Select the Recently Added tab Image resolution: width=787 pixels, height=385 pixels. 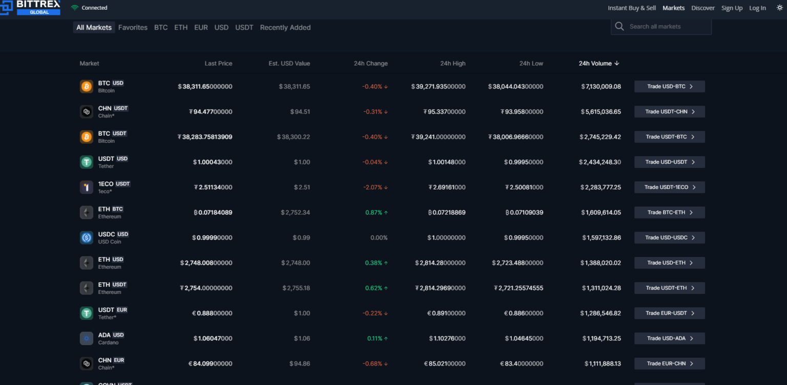pos(285,28)
